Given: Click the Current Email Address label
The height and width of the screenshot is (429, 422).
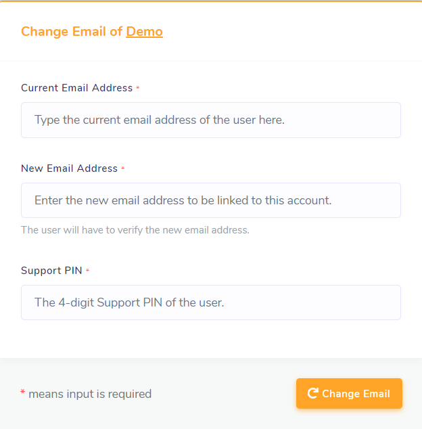Looking at the screenshot, I should [77, 88].
